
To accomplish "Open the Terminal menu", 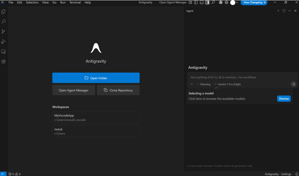I will tap(75, 2).
